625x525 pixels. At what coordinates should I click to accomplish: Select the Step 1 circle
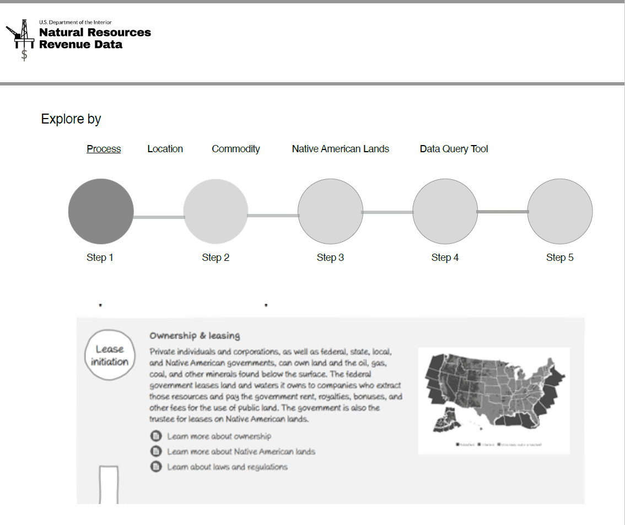tap(101, 211)
